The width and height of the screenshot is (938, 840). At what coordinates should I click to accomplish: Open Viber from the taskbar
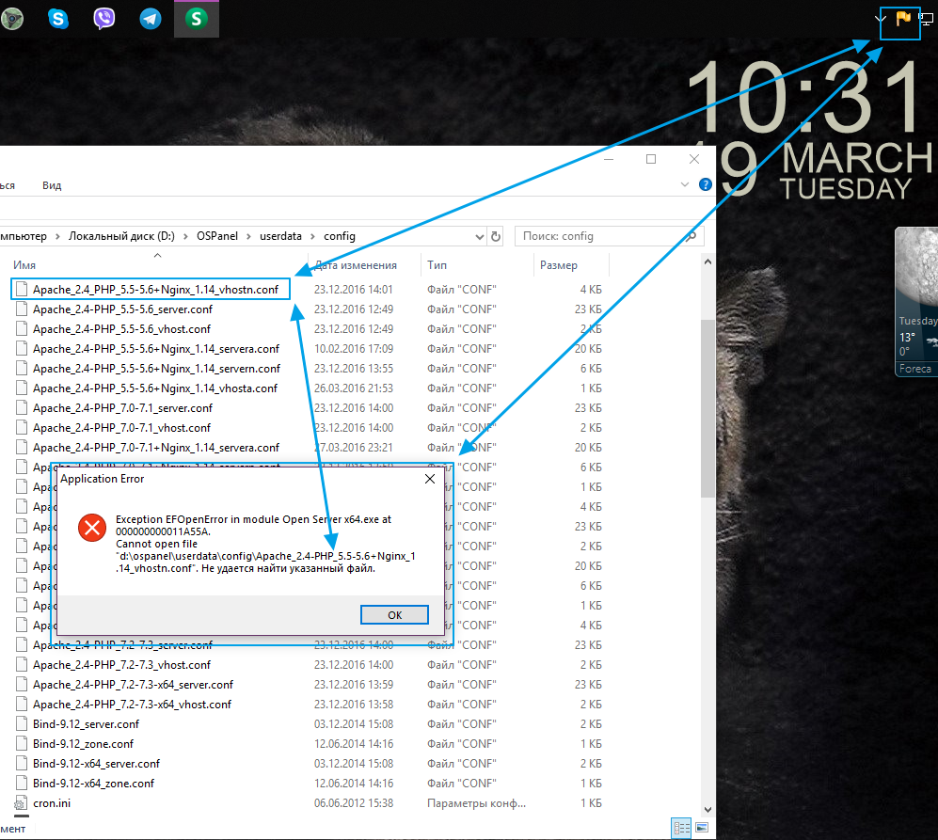(x=104, y=18)
